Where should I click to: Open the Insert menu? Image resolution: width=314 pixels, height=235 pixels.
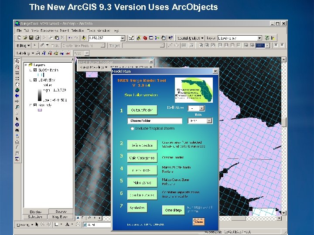(64, 30)
